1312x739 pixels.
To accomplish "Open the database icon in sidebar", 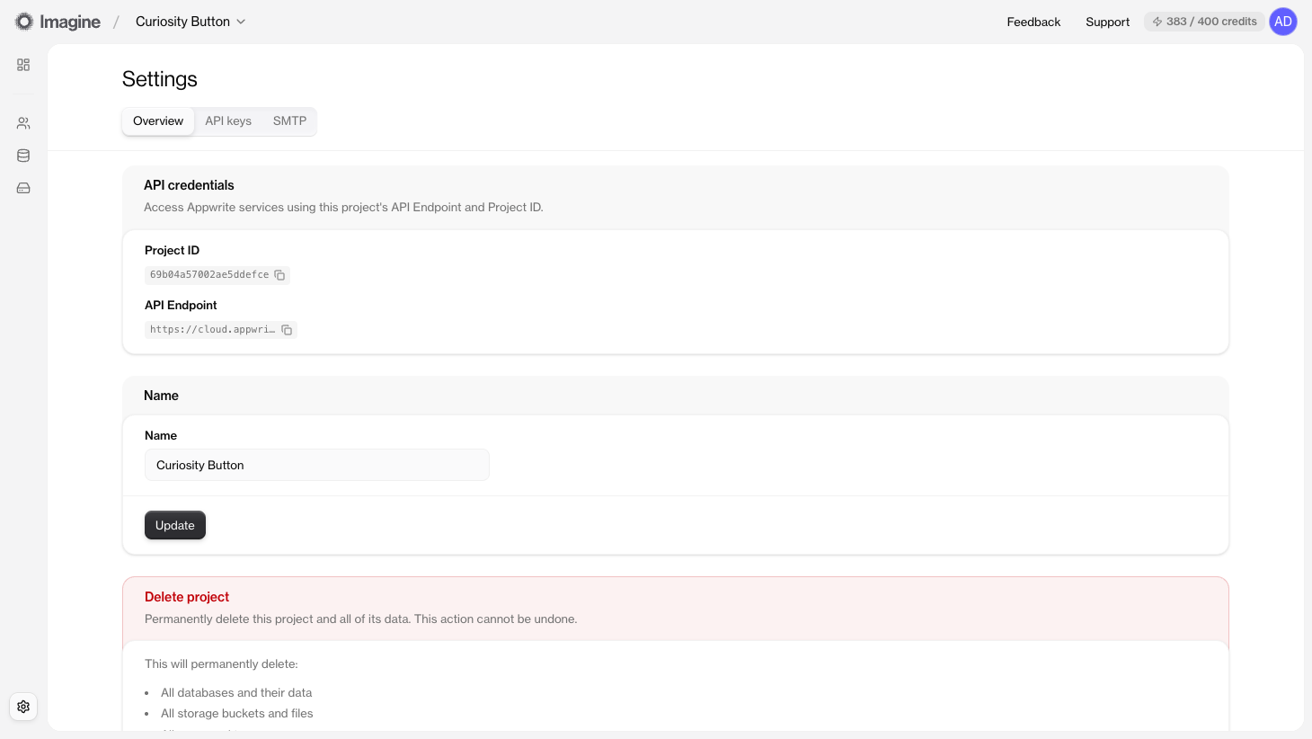I will tap(23, 156).
